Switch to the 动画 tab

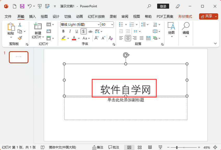click(79, 16)
